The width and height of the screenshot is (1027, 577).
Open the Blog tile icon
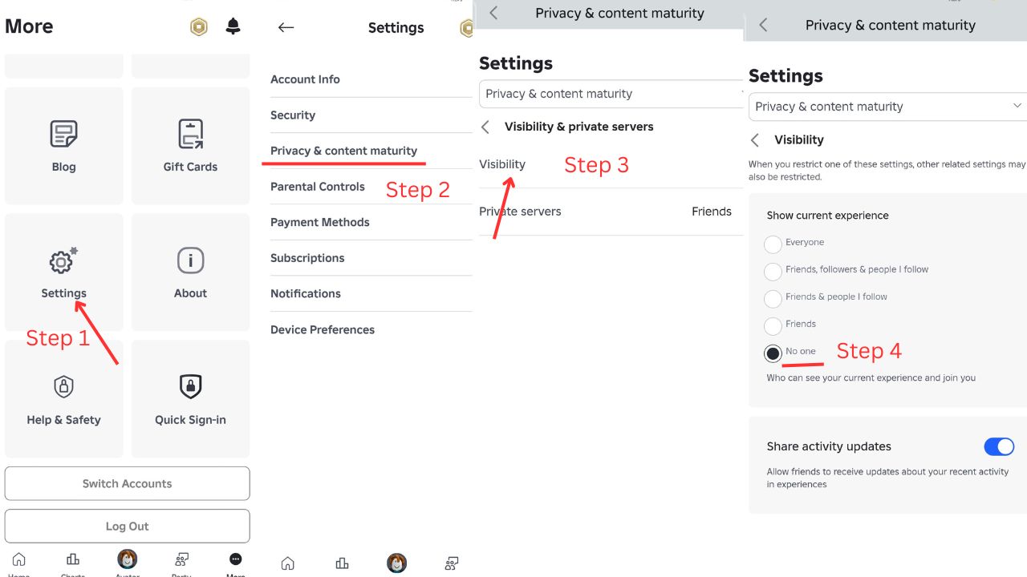point(63,135)
